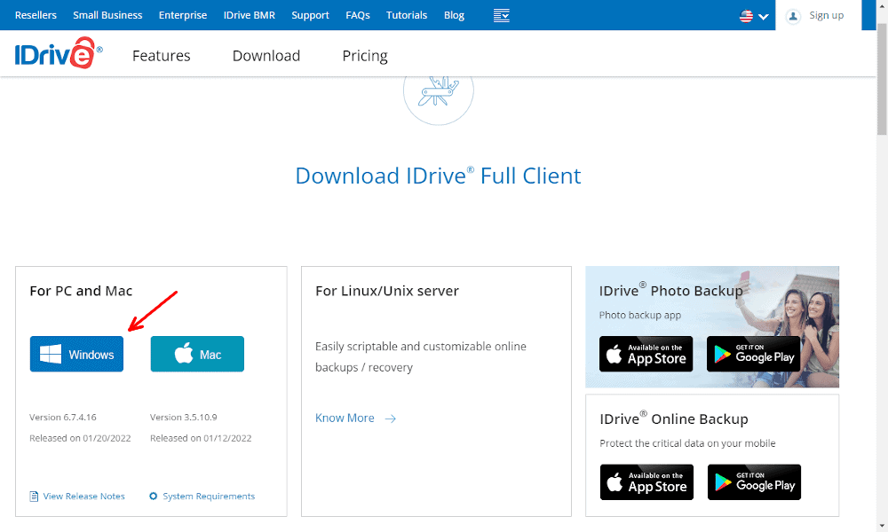Screen dimensions: 888x532
Task: Click Version 3.5.10.9 text
Action: tap(184, 418)
